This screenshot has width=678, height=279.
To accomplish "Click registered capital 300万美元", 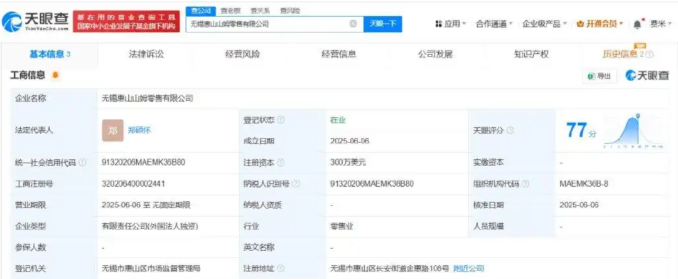I will [348, 163].
